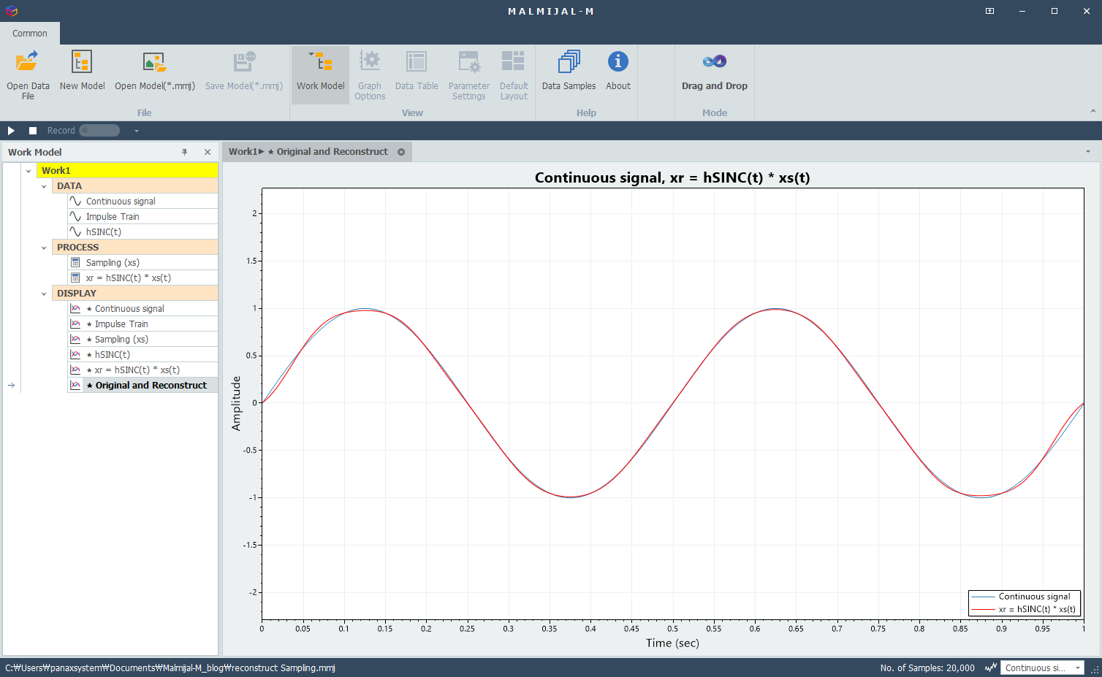The image size is (1102, 677).
Task: Toggle the Record switch
Action: pos(99,131)
